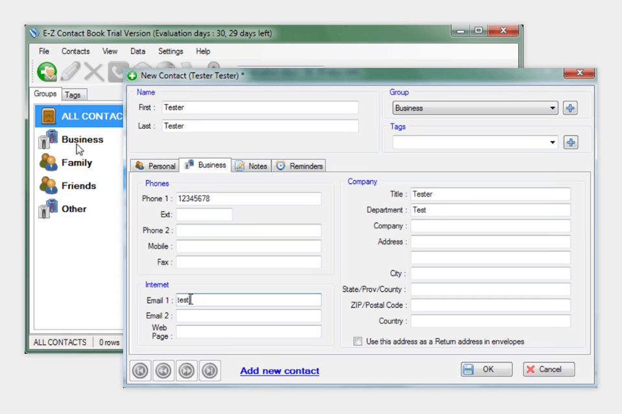This screenshot has width=622, height=414.
Task: Click the Email 2 field
Action: [249, 316]
